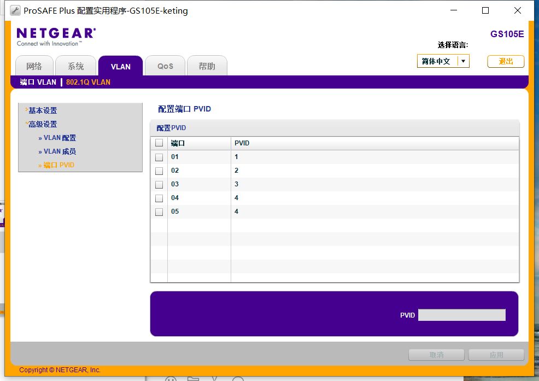
Task: Switch to the 网络 tab
Action: pos(34,66)
